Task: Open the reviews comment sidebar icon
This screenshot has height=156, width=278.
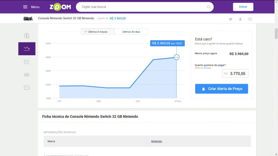Action: pyautogui.click(x=27, y=88)
